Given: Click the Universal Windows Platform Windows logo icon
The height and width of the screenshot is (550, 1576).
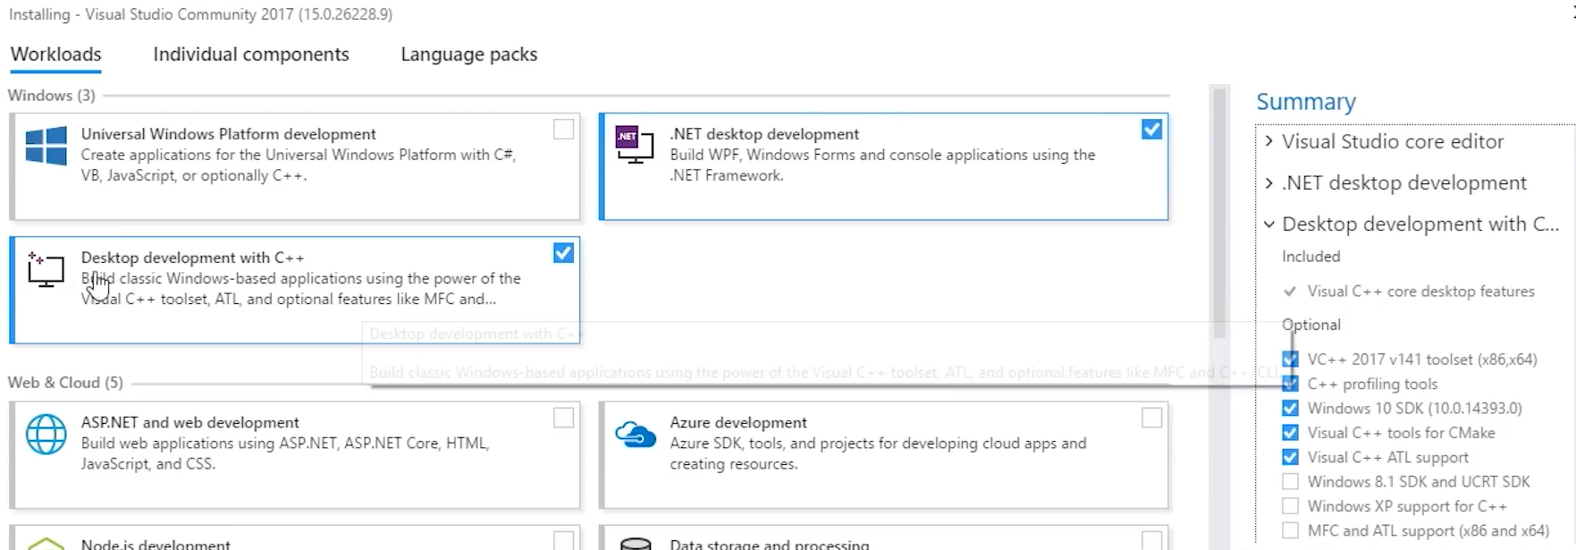Looking at the screenshot, I should coord(46,146).
